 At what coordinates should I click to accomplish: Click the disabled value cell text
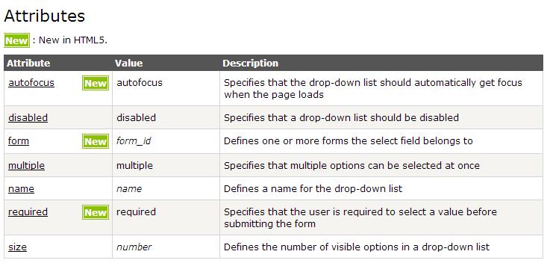coord(136,117)
